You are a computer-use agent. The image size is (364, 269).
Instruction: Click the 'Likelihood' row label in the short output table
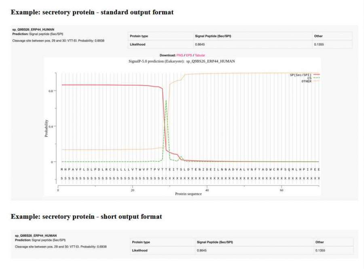(x=140, y=250)
